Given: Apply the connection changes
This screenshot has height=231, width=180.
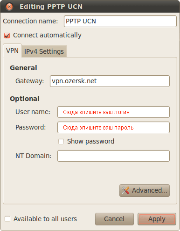Looking at the screenshot, I should pyautogui.click(x=157, y=219).
